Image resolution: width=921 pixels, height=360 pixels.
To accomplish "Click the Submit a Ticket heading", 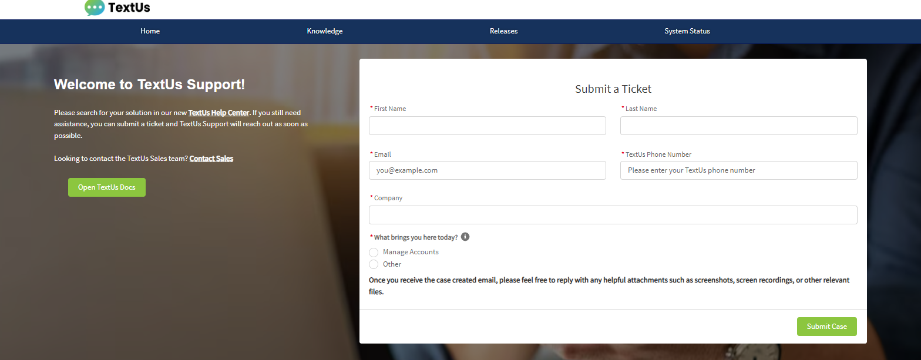I will (613, 89).
